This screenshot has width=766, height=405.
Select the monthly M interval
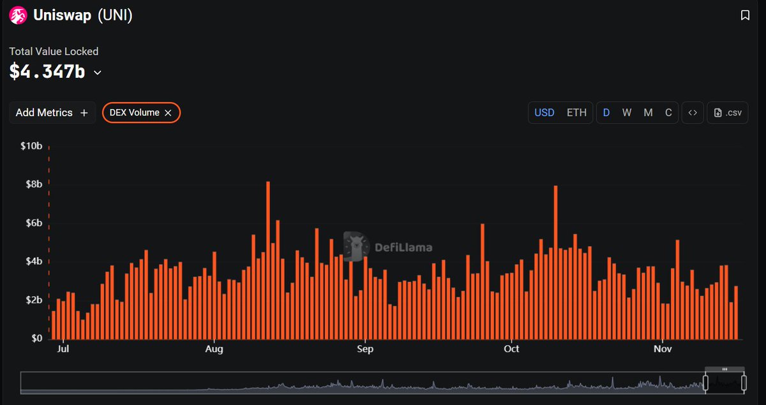[648, 113]
